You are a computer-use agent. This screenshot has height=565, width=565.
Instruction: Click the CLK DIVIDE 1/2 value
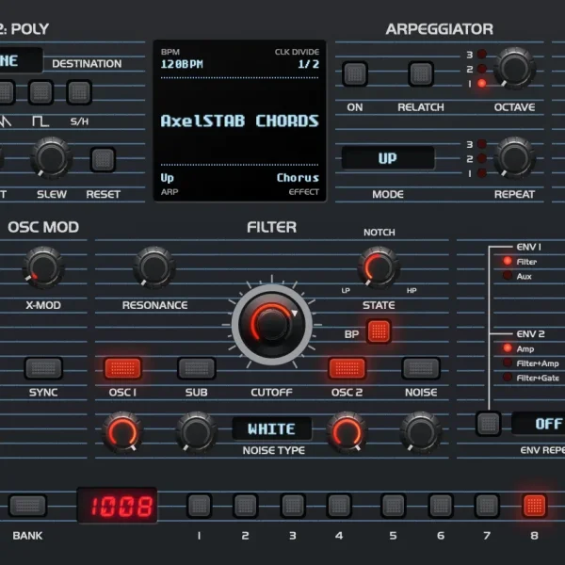pyautogui.click(x=309, y=64)
